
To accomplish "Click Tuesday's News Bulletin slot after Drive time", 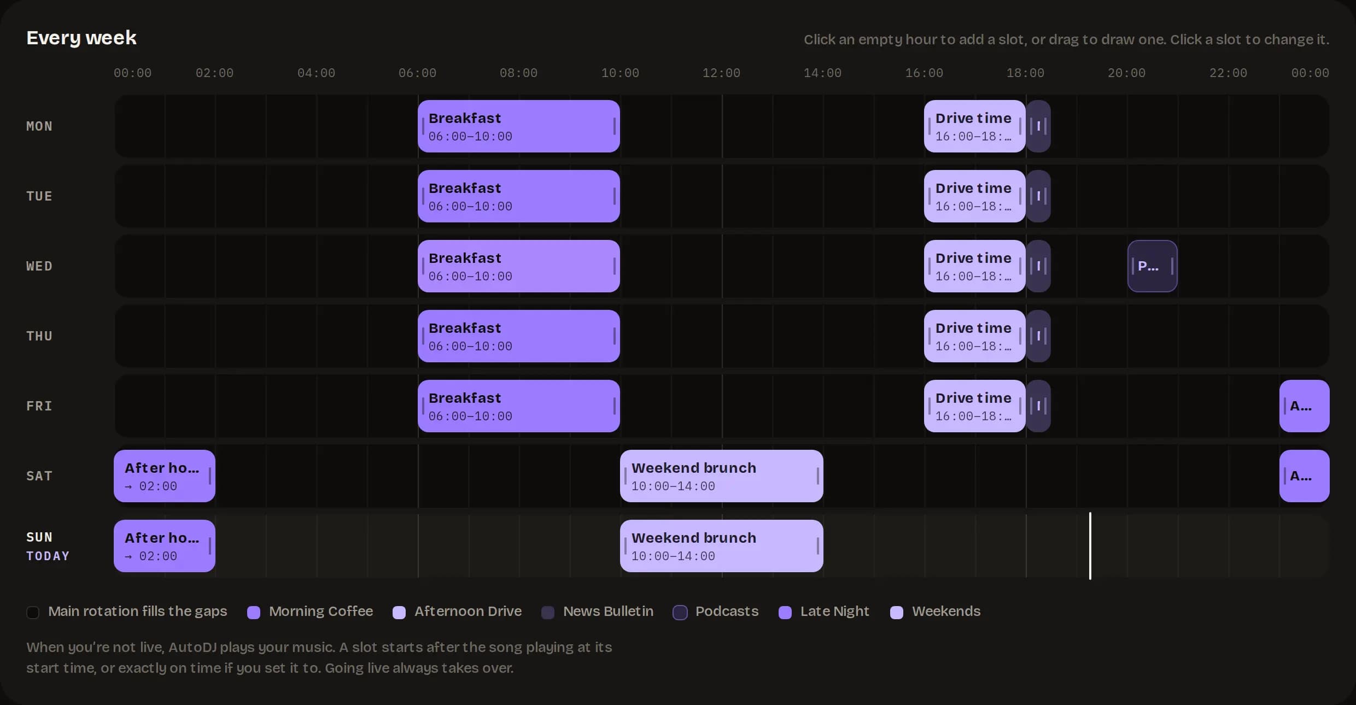I will (1038, 196).
